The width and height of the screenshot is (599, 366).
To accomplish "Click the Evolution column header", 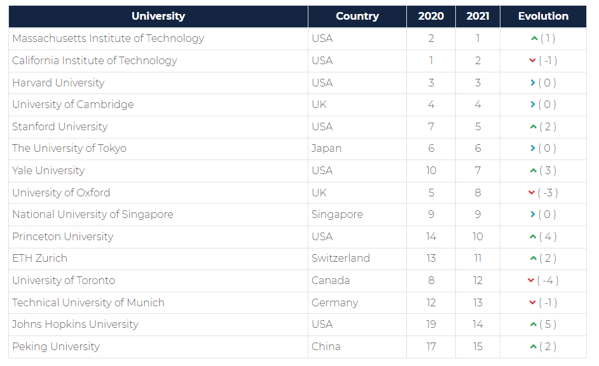I will 543,17.
